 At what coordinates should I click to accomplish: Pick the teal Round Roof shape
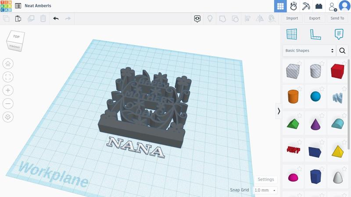click(x=337, y=124)
